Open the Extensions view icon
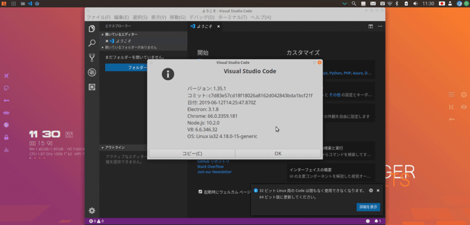The image size is (470, 225). click(x=92, y=87)
